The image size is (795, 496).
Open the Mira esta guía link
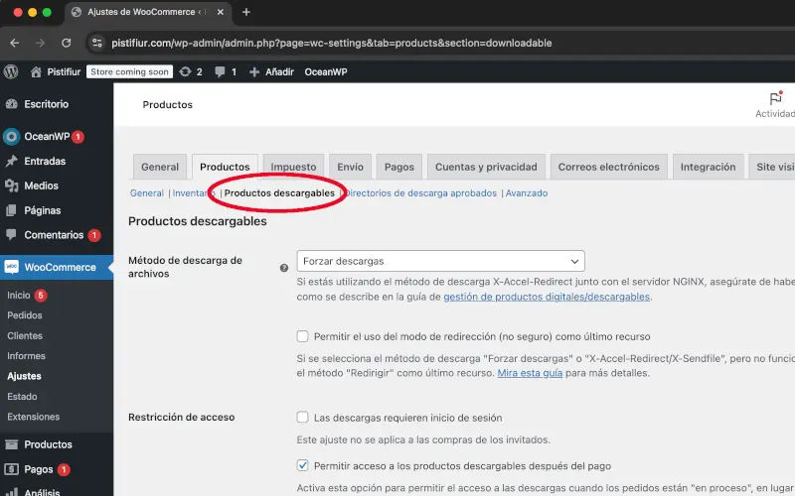(x=530, y=373)
